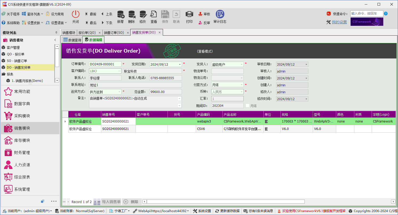This screenshot has height=215, width=398.
Task: Click the grid horizontal scrollbar thumb
Action: (225, 202)
